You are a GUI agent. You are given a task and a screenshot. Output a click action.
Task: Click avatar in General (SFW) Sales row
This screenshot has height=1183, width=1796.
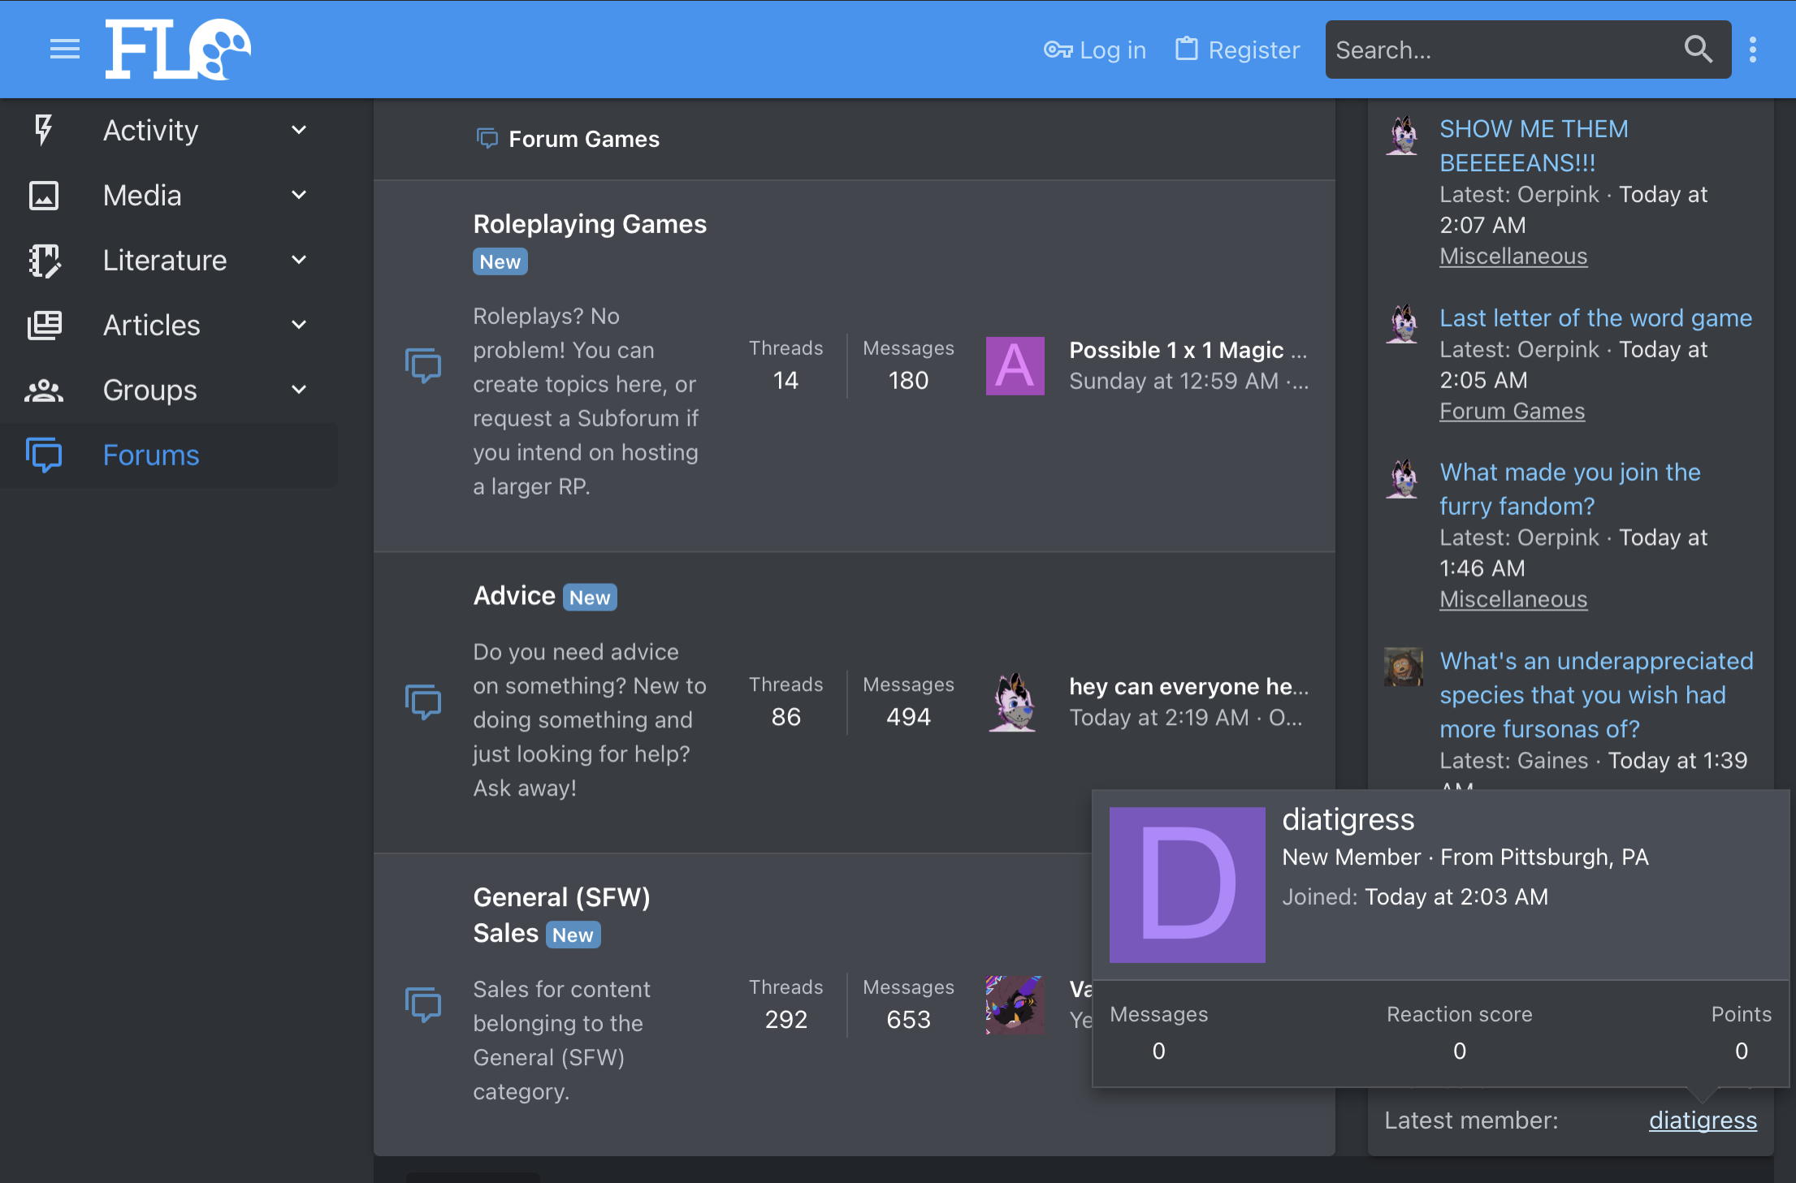tap(1015, 1004)
